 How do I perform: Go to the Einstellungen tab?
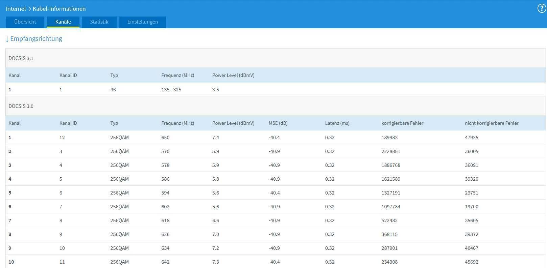pos(143,22)
